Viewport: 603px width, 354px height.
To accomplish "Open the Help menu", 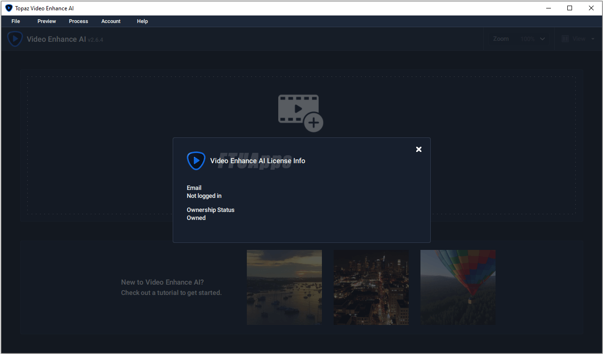I will tap(142, 21).
